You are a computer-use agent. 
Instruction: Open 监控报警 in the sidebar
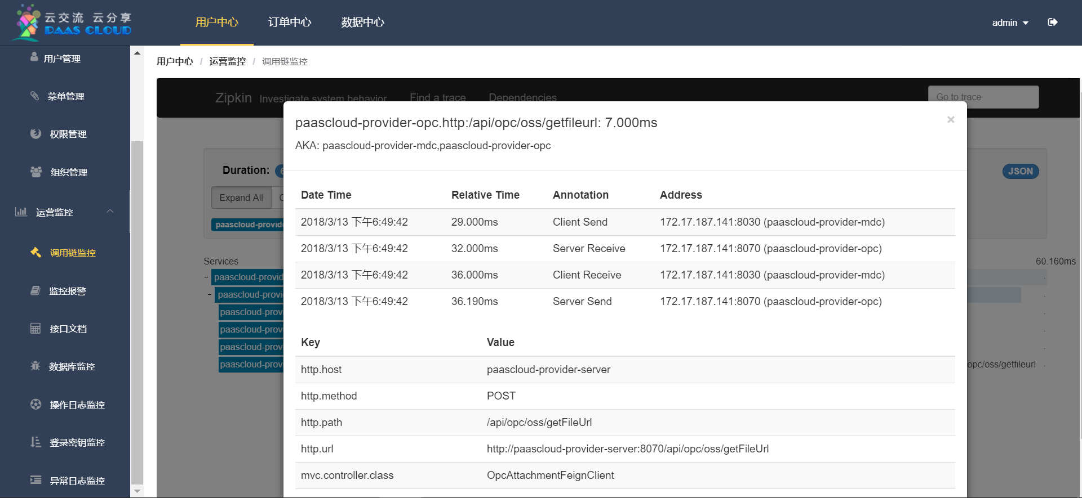[x=68, y=291]
